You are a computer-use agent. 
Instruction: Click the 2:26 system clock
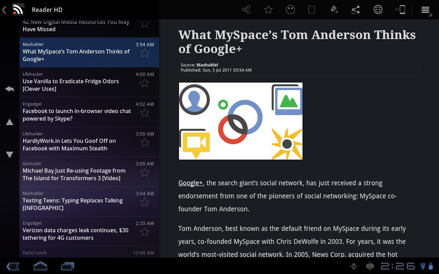(x=398, y=266)
